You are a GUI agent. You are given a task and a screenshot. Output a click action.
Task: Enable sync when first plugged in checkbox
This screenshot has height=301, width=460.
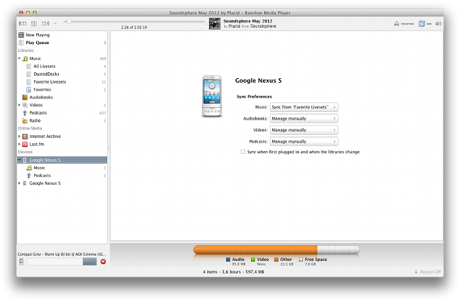click(x=243, y=152)
